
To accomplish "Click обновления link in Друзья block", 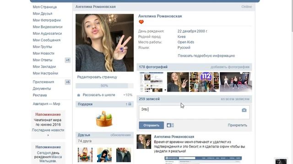I will pyautogui.click(x=120, y=135).
